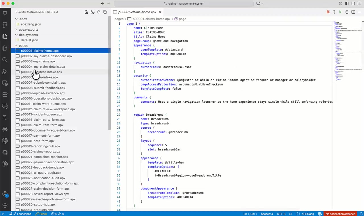The image size is (364, 216).
Task: Split the editor to the right
Action: pyautogui.click(x=353, y=12)
